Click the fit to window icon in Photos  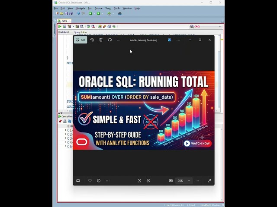click(x=171, y=181)
